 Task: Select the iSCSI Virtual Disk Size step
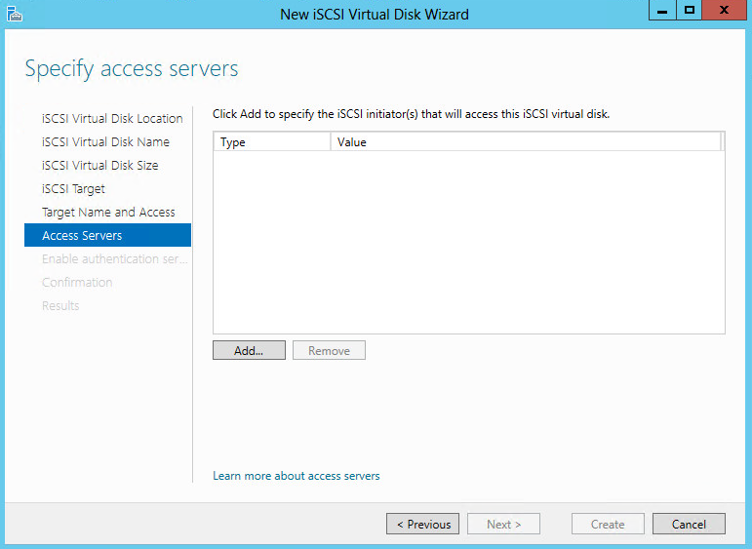(99, 165)
